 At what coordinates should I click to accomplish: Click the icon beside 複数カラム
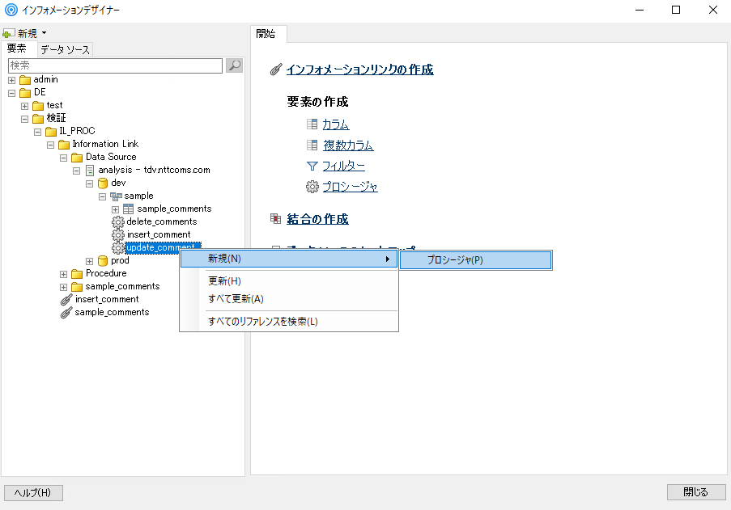(312, 145)
